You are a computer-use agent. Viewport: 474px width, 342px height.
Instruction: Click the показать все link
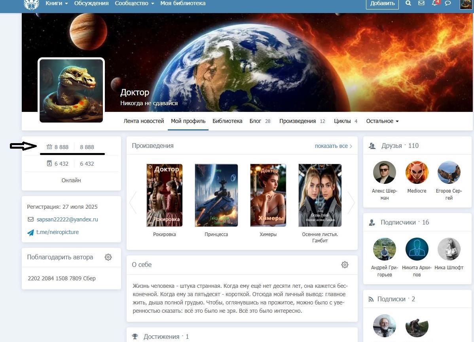coord(334,146)
